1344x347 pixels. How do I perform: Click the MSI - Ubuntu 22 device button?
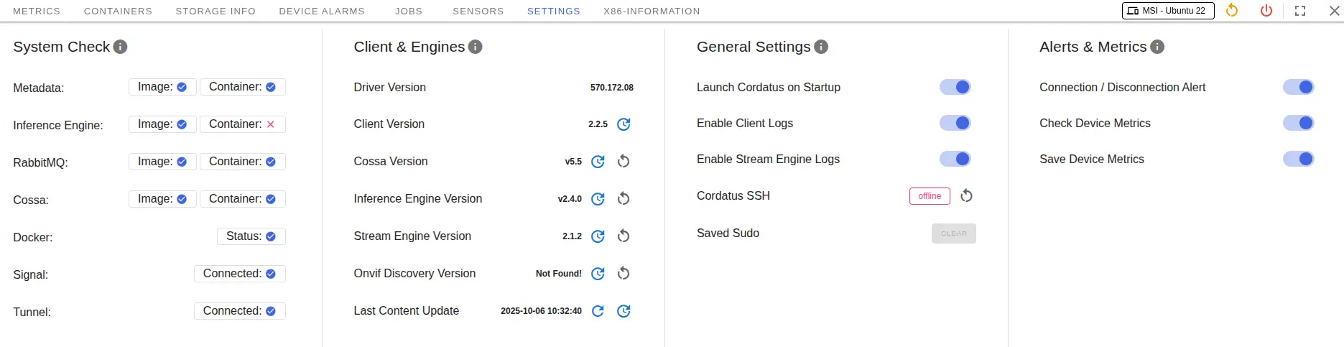tap(1167, 11)
